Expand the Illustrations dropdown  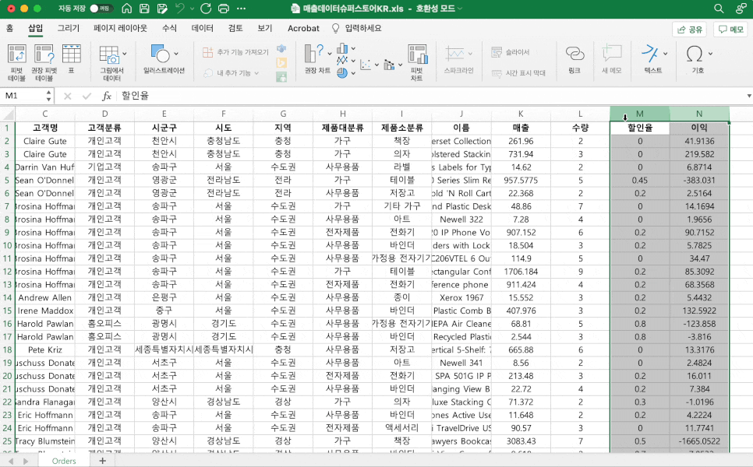pyautogui.click(x=175, y=53)
